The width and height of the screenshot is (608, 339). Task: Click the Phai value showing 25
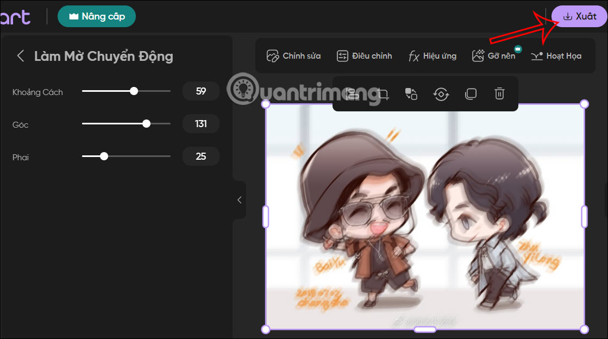[x=200, y=156]
